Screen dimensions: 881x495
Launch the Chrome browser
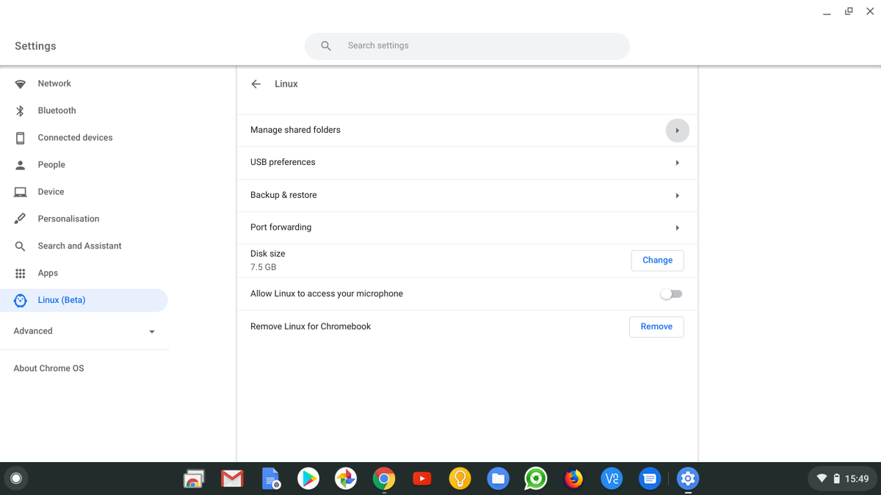tap(384, 478)
